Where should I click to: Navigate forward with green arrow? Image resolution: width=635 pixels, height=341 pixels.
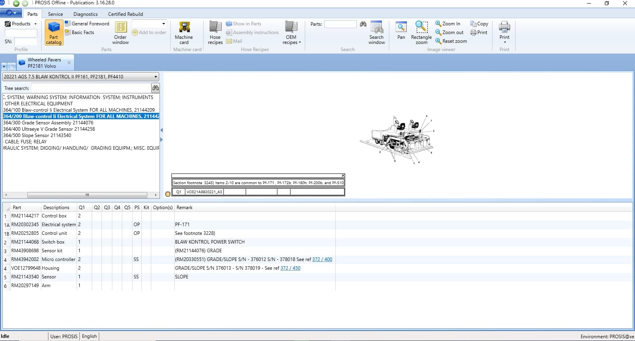click(x=25, y=4)
